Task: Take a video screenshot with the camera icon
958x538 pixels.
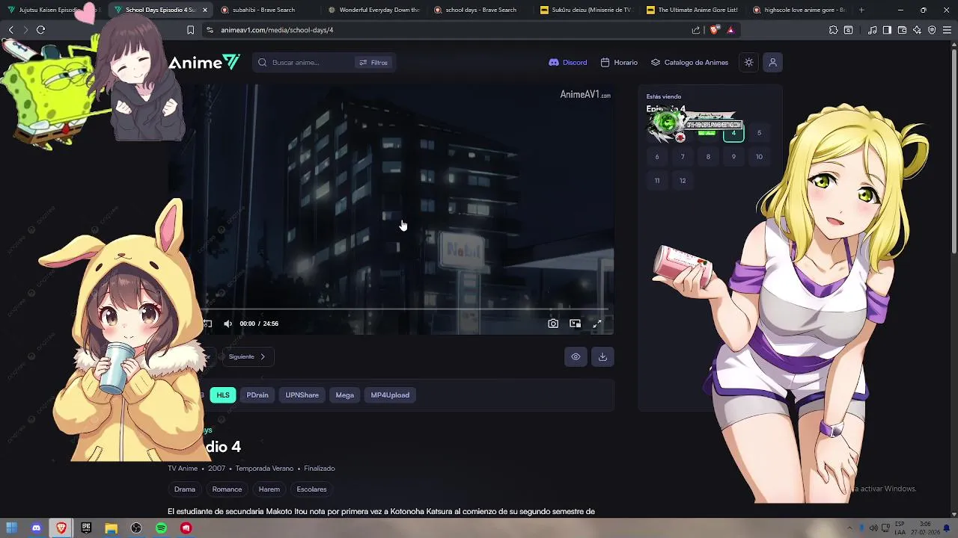Action: tap(553, 324)
